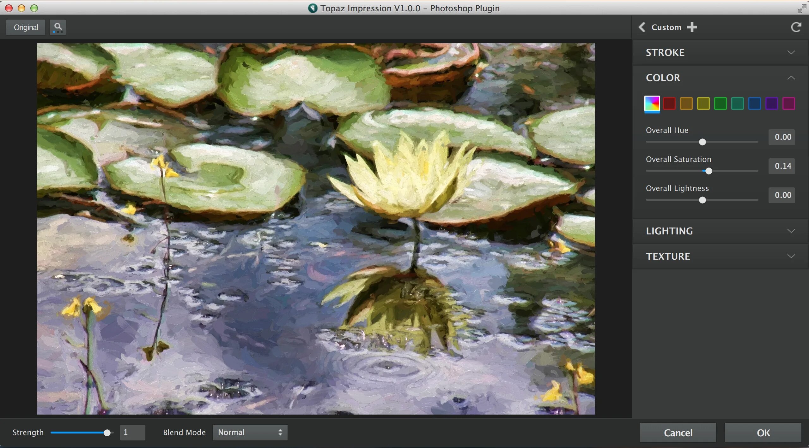Select the red color channel swatch

pos(669,103)
